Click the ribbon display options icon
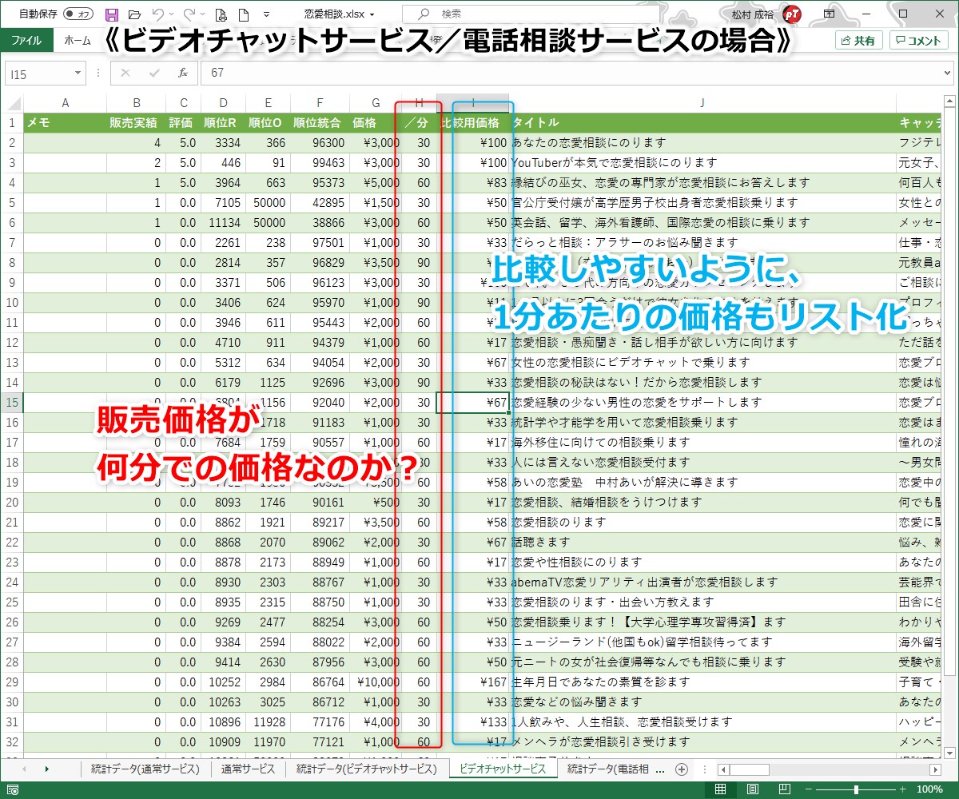959x799 pixels. point(829,14)
